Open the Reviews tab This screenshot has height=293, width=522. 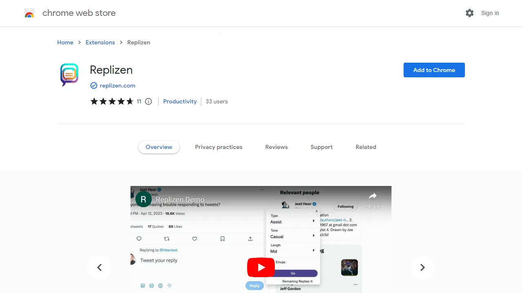[276, 147]
